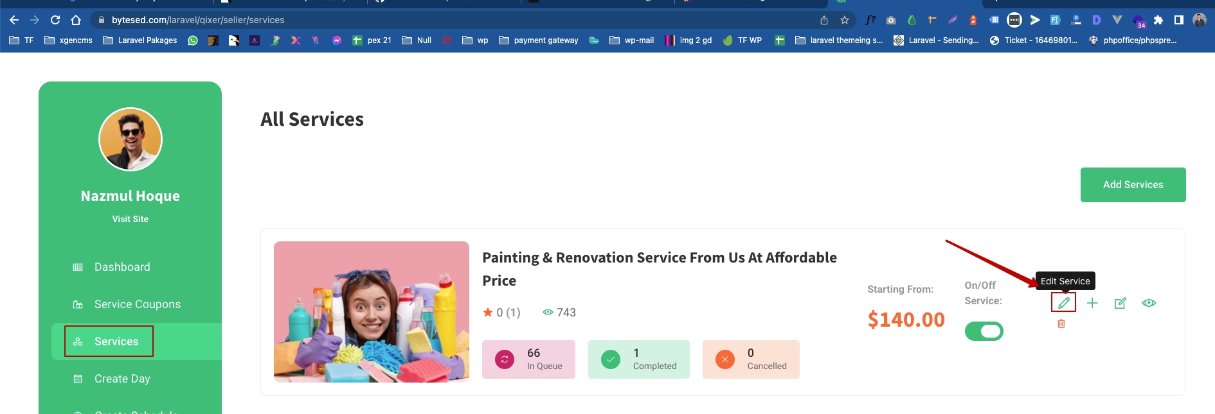Screen dimensions: 1215x414
Task: Reload the page with browser refresh icon
Action: pyautogui.click(x=55, y=20)
